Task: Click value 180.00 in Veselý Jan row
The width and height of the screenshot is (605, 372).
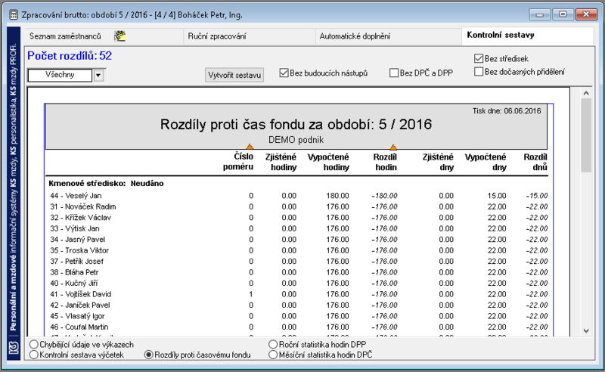Action: coord(337,196)
